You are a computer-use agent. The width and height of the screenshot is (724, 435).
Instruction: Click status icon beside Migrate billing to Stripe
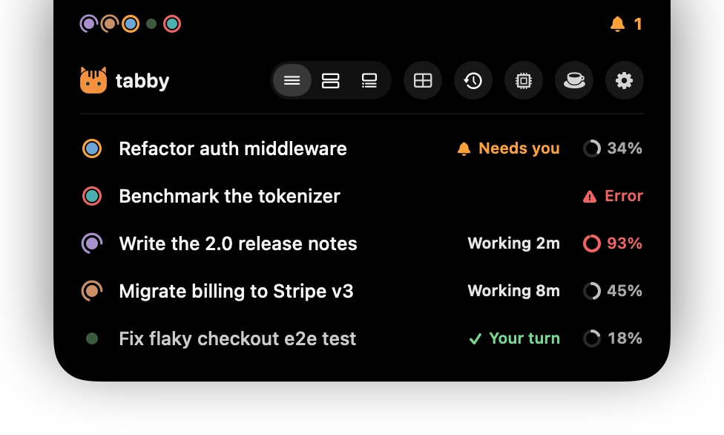92,291
